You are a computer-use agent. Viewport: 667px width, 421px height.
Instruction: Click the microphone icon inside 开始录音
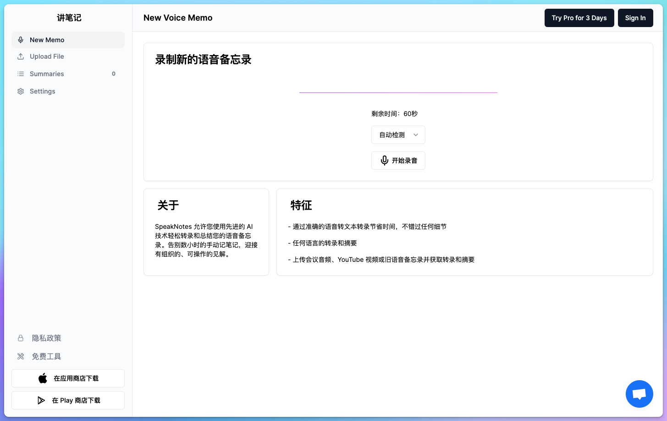click(x=384, y=161)
